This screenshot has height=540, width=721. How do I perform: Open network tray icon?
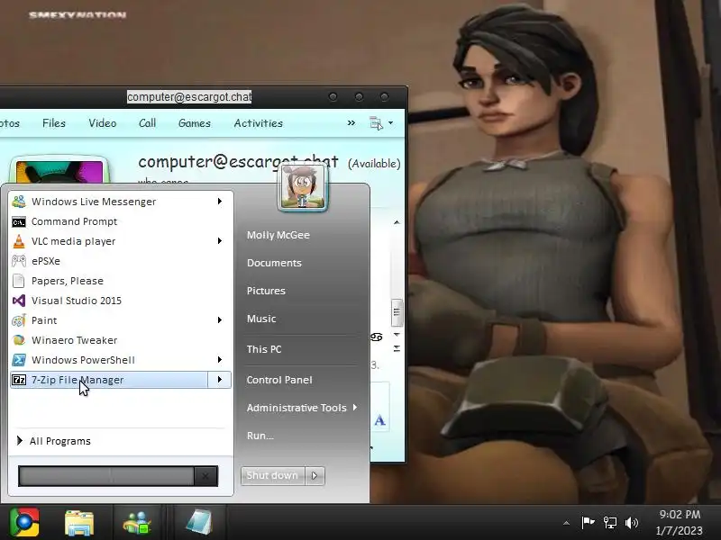(610, 523)
